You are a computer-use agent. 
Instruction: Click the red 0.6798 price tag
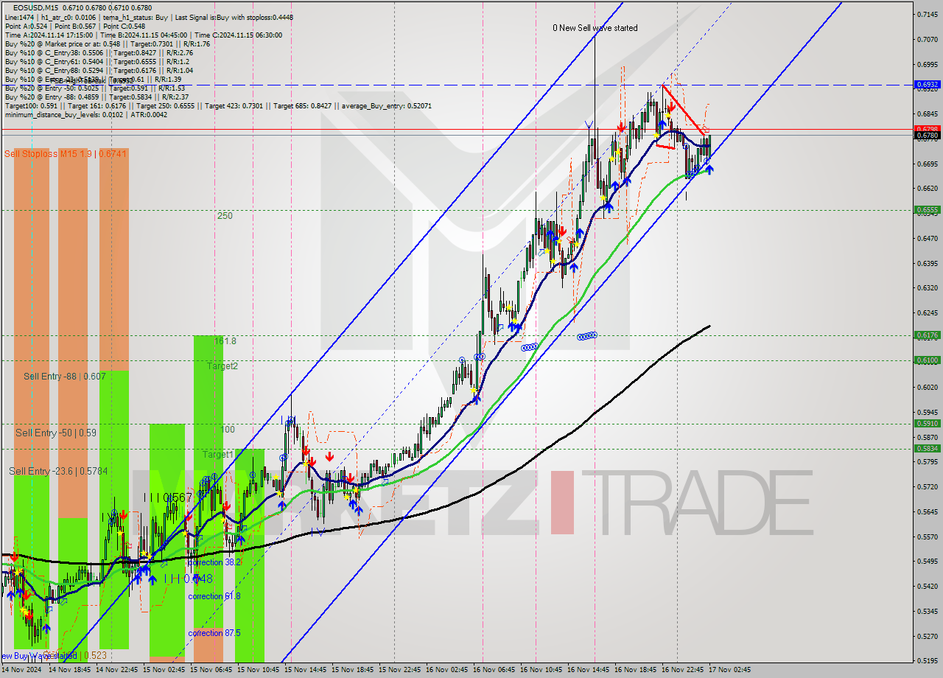click(x=927, y=129)
